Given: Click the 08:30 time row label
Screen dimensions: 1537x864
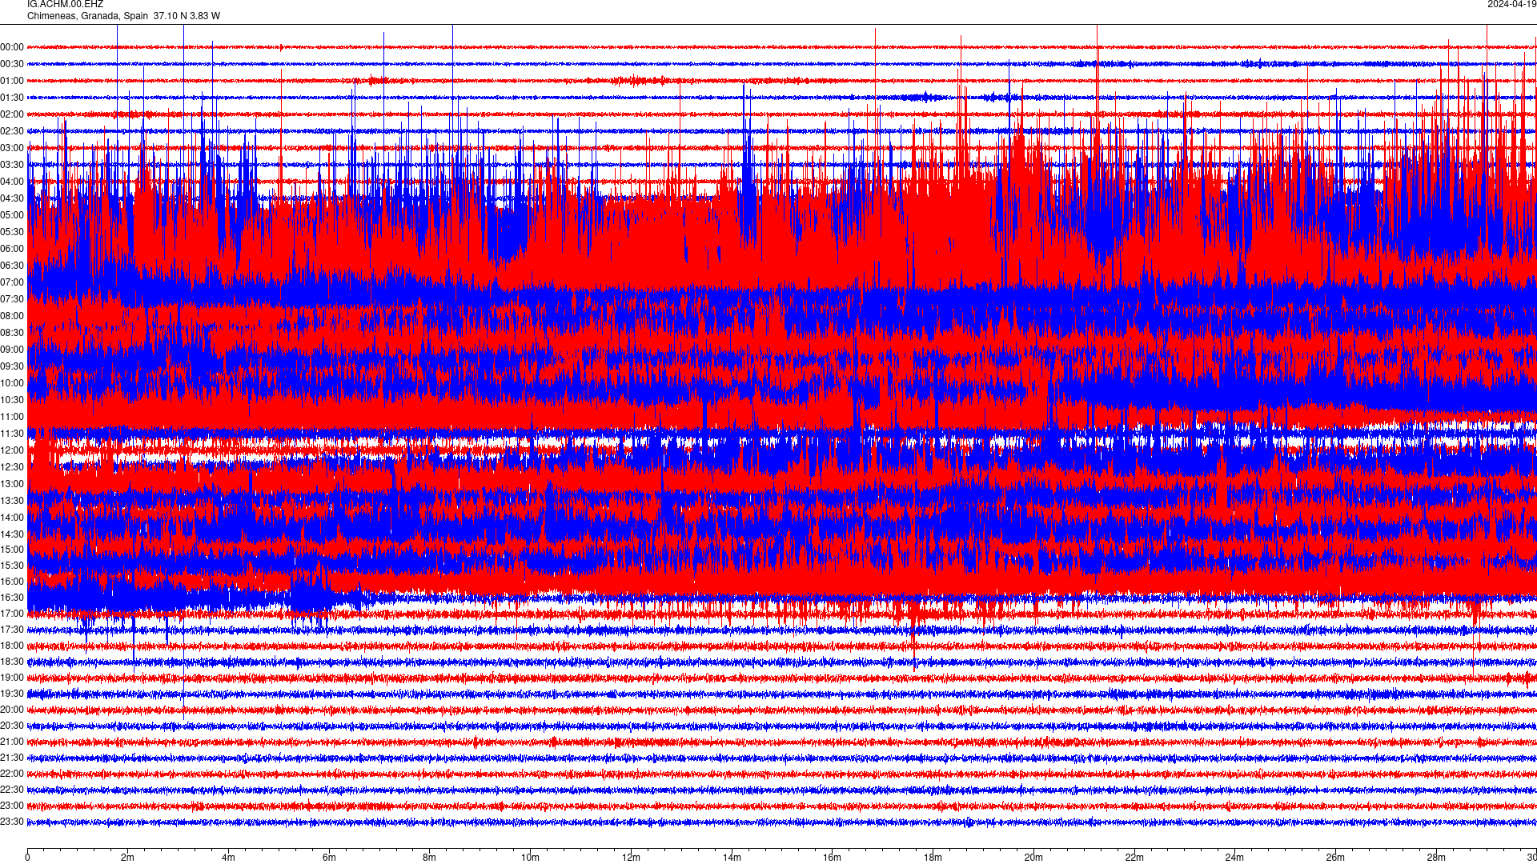Looking at the screenshot, I should (12, 333).
